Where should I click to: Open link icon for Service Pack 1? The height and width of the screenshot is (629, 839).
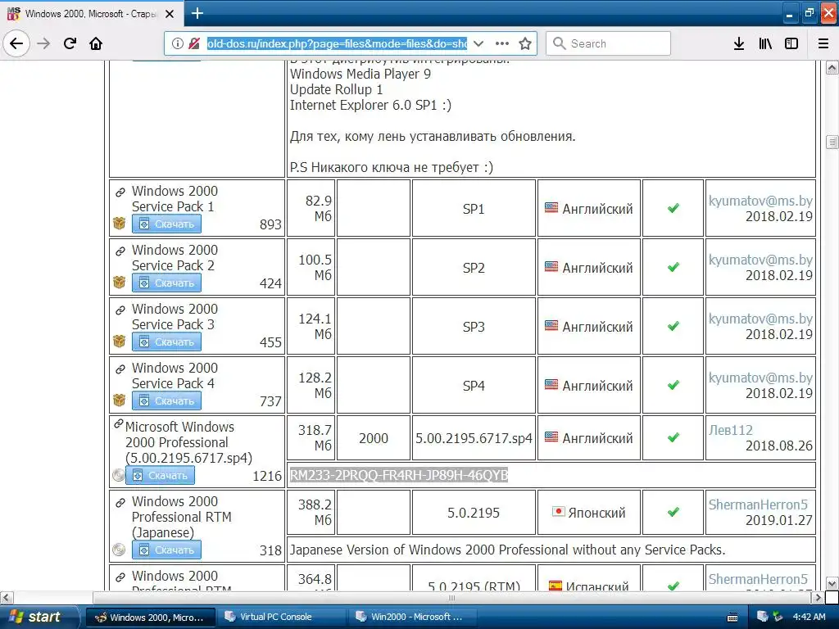click(120, 192)
